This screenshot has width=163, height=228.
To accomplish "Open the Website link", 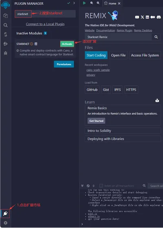I will pyautogui.click(x=90, y=30).
